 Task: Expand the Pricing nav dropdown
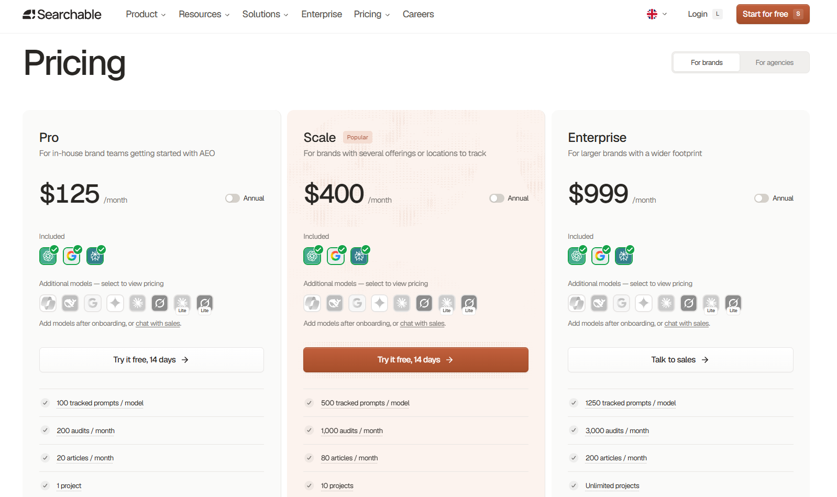371,14
